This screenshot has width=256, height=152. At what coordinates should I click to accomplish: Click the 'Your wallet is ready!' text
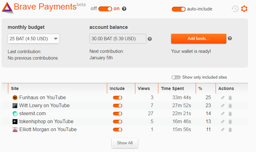(191, 51)
